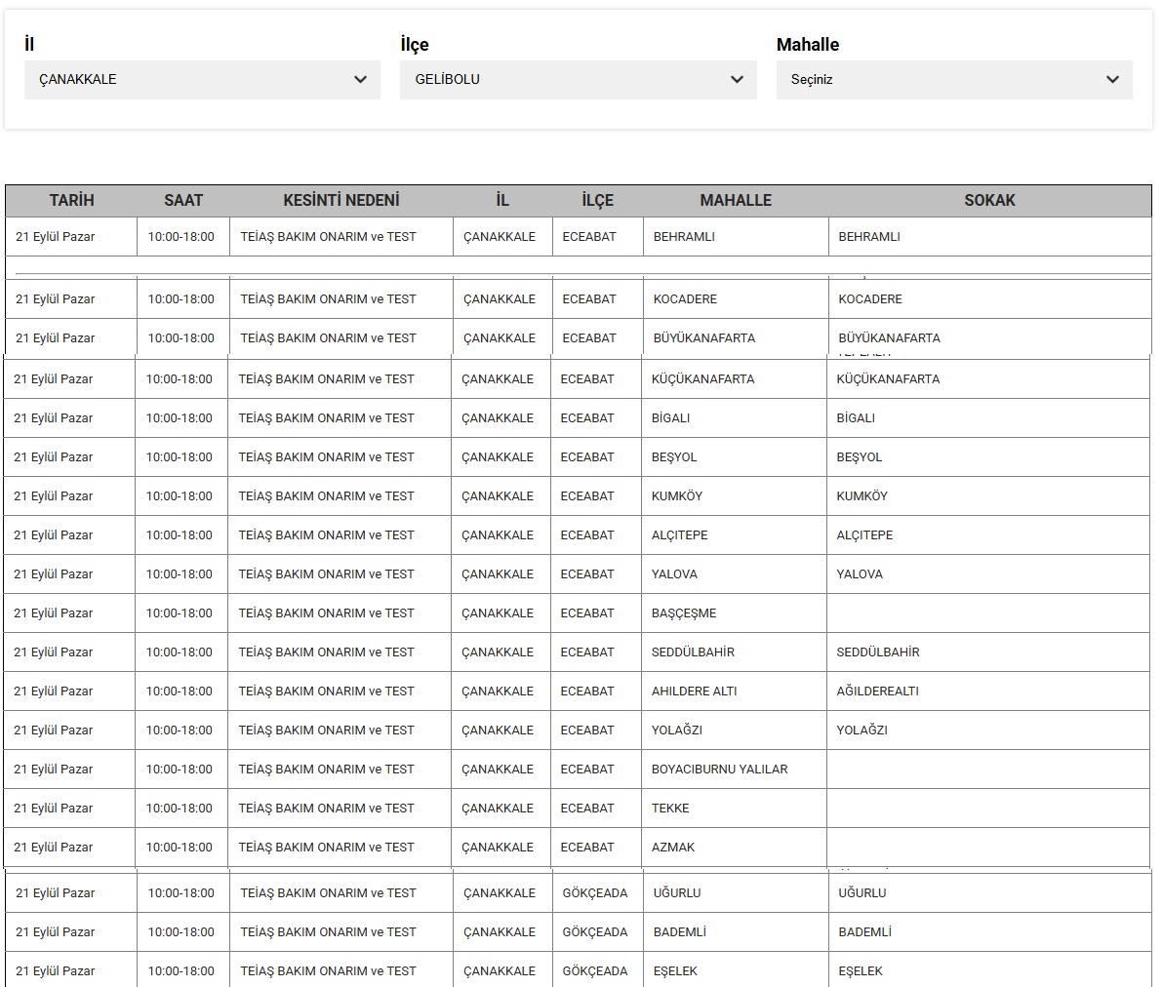The image size is (1162, 987).
Task: Select ALÇITEPE in the Mahalle column
Action: coord(680,535)
